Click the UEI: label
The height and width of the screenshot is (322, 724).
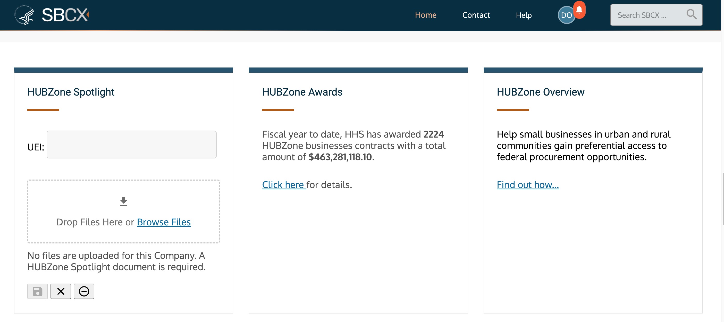click(36, 147)
